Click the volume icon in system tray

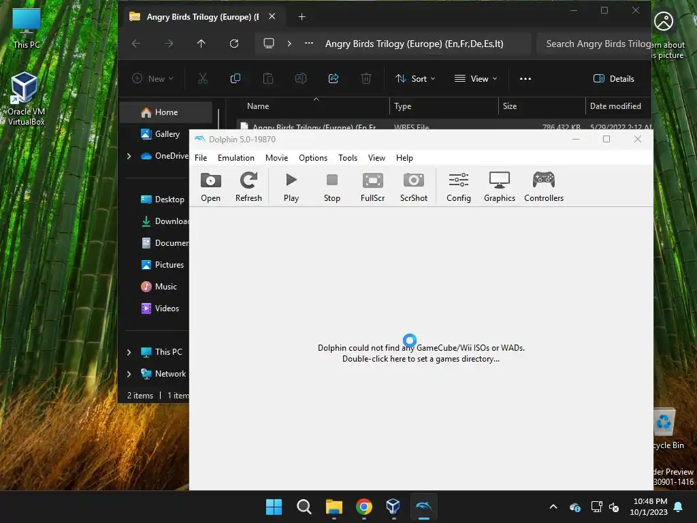tap(614, 507)
